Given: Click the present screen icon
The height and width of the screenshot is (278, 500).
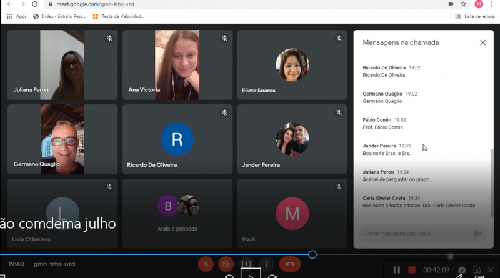Looking at the screenshot, I should click(247, 264).
